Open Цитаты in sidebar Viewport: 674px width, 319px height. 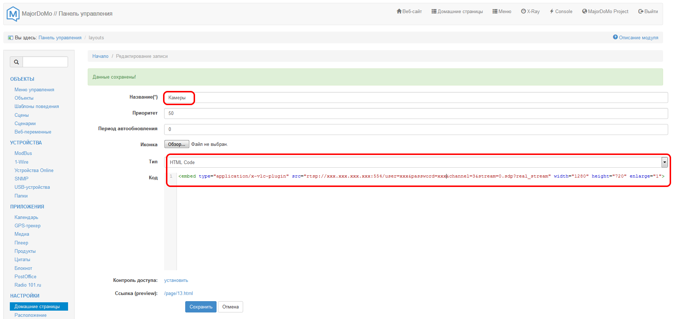pyautogui.click(x=22, y=260)
